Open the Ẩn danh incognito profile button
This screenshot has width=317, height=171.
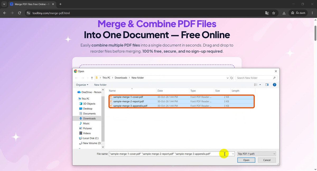298,13
